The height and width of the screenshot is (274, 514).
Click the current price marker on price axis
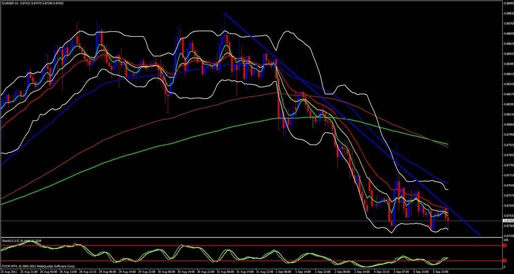click(x=508, y=220)
